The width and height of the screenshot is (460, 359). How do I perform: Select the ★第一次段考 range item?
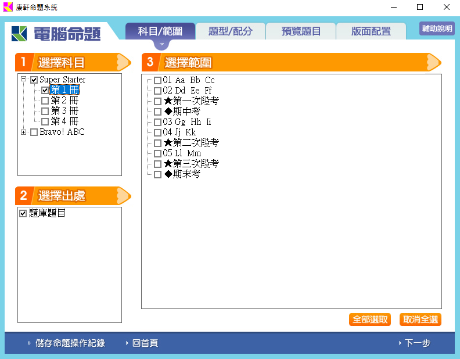pos(191,101)
